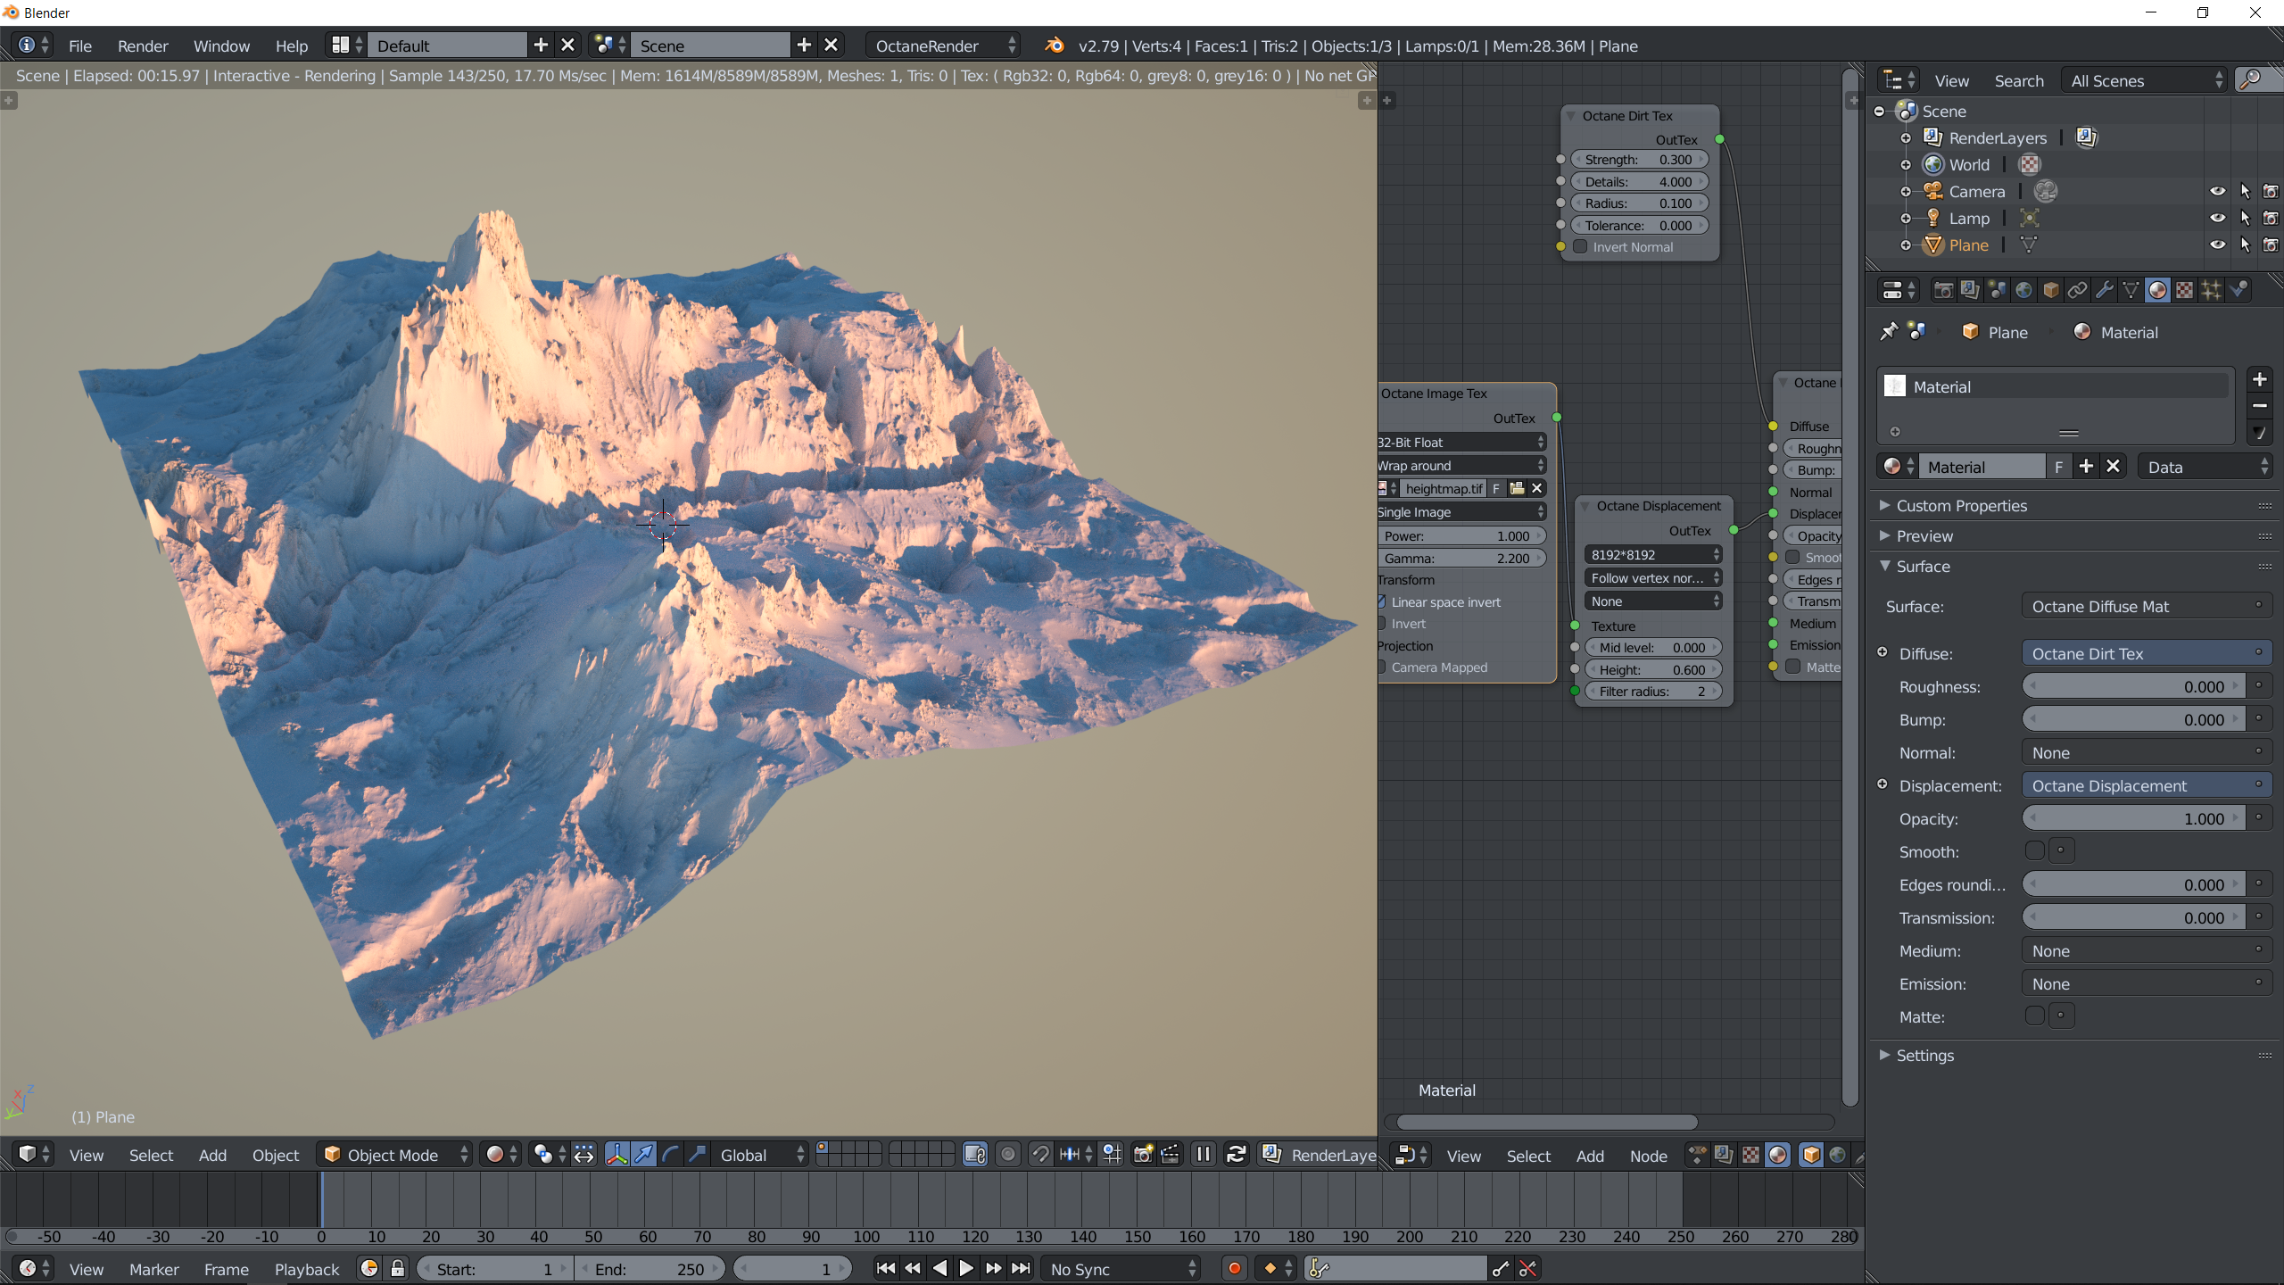This screenshot has width=2284, height=1285.
Task: Open image file browser for heightmap.tif
Action: [1517, 488]
